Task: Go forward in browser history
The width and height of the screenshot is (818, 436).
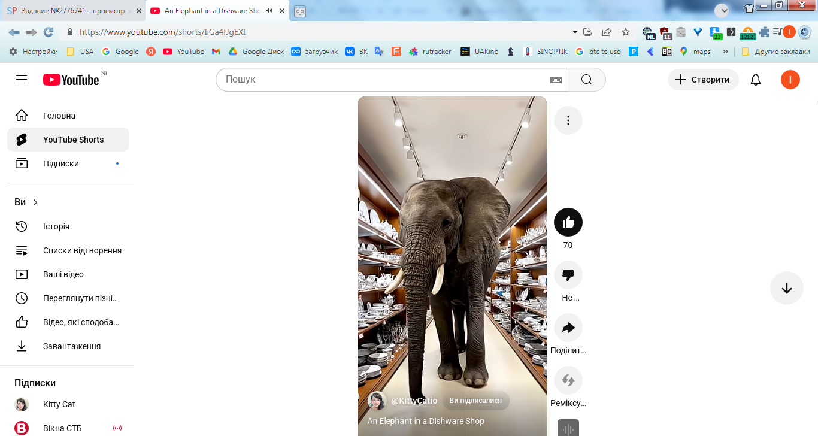Action: coord(31,32)
